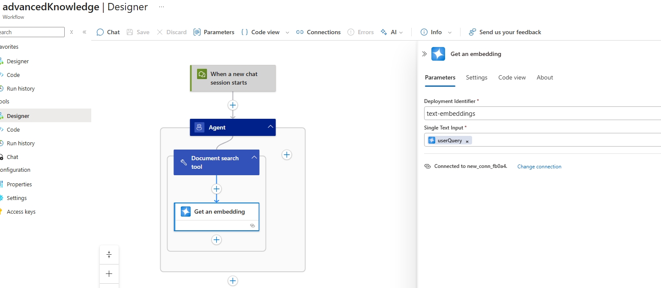Viewport: 661px width, 288px height.
Task: Select the userQuery token chip
Action: 450,140
